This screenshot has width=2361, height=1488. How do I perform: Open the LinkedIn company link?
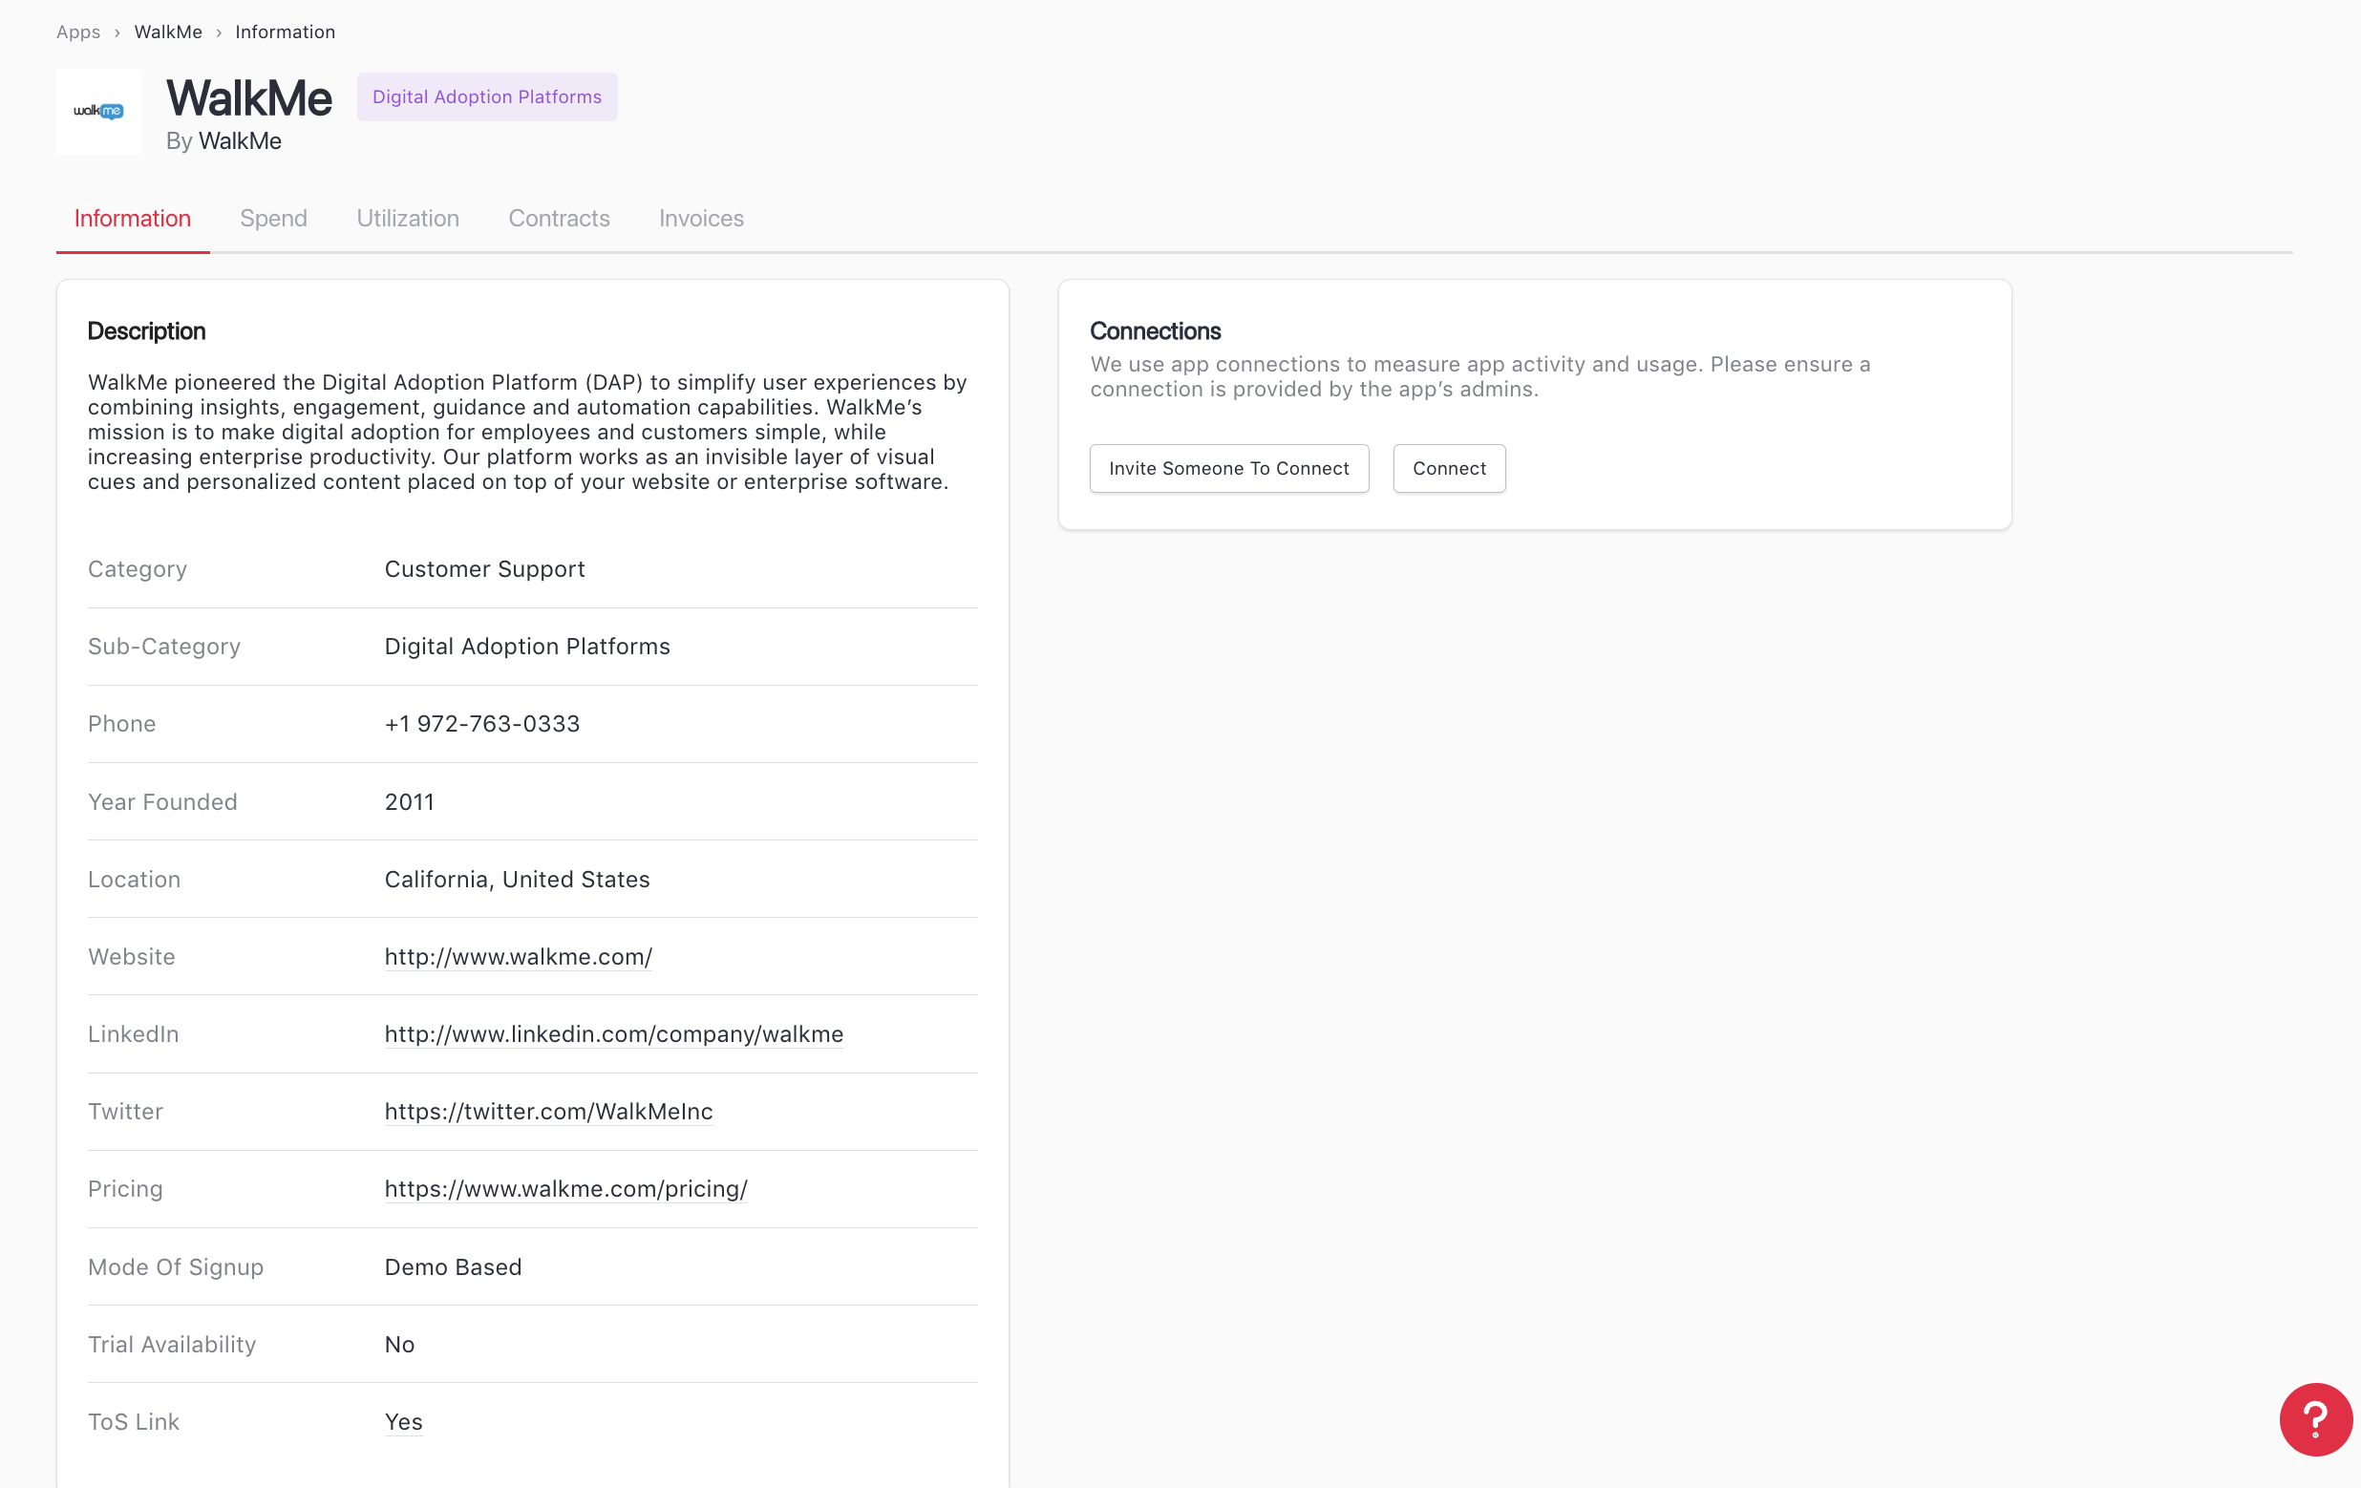click(613, 1034)
